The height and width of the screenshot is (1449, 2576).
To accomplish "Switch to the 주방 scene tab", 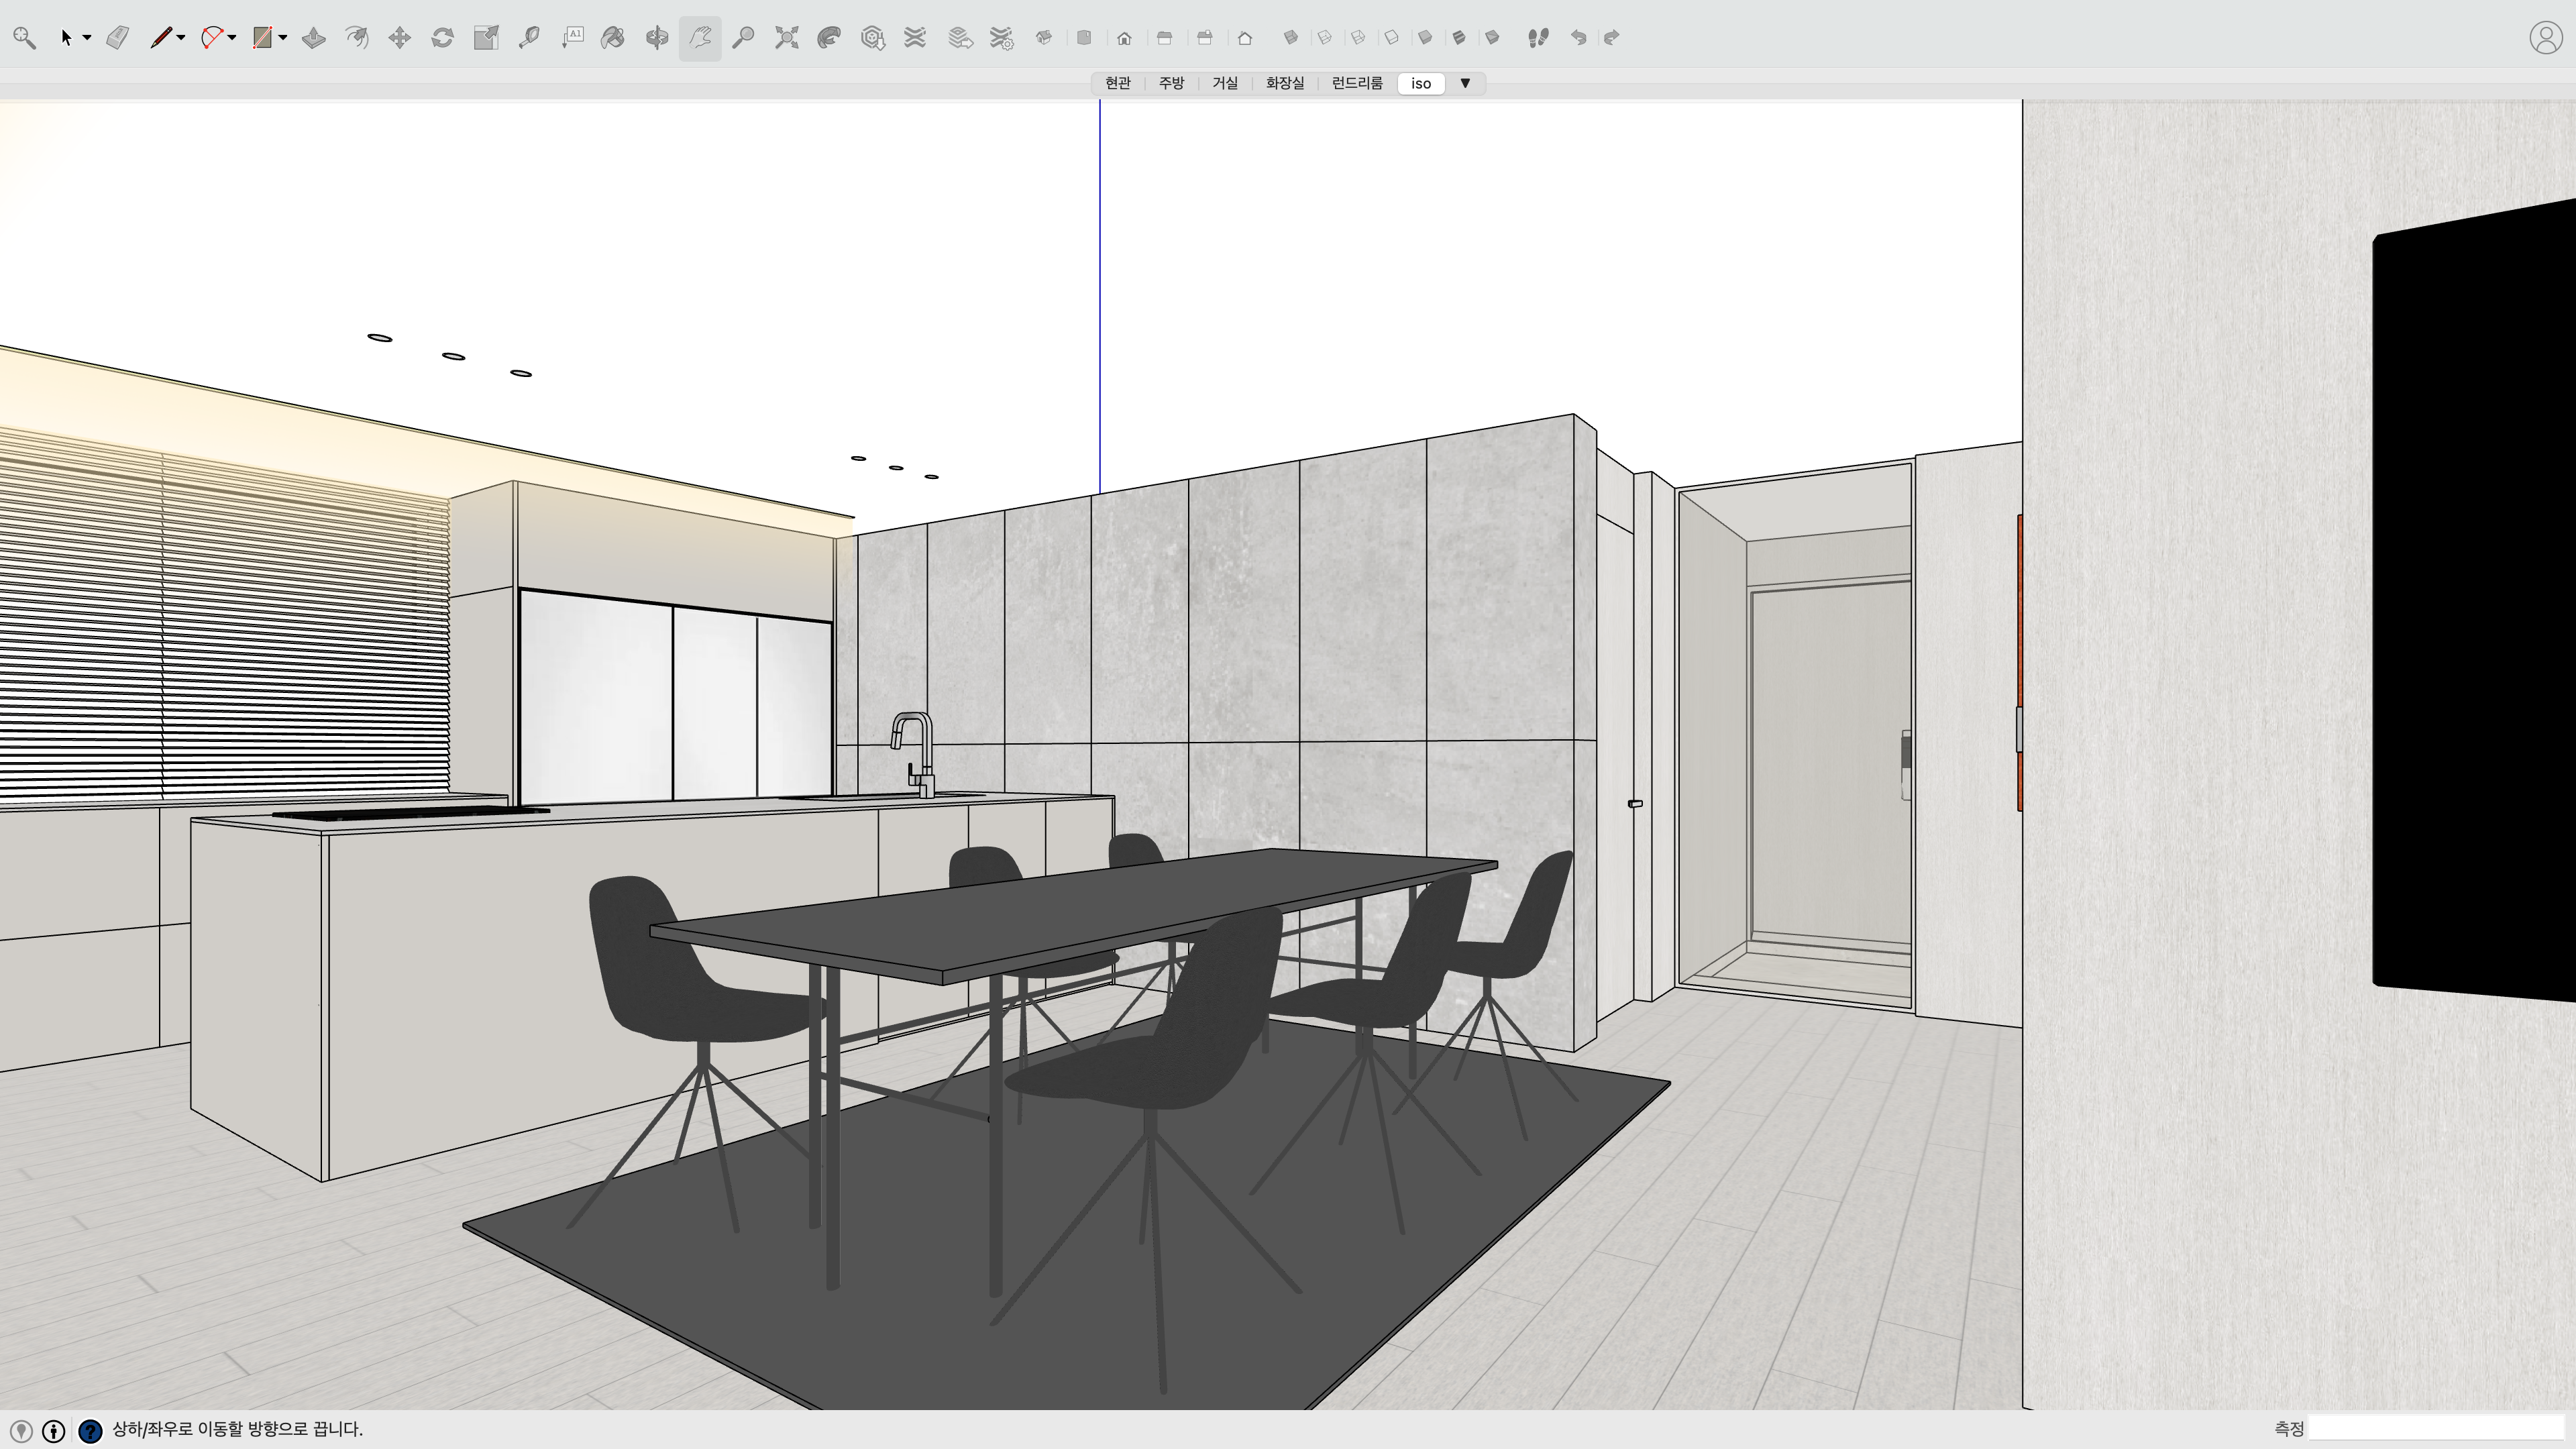I will (x=1171, y=83).
